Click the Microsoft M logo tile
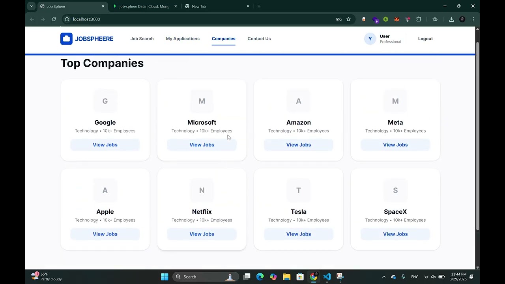Image resolution: width=505 pixels, height=284 pixels. [202, 101]
